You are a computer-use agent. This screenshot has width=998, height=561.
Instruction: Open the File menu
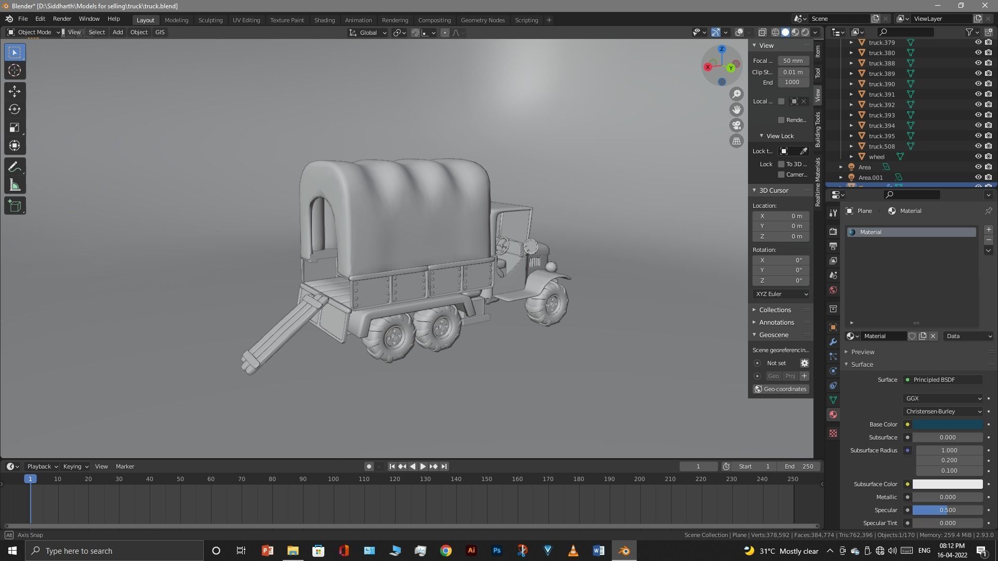pos(23,19)
